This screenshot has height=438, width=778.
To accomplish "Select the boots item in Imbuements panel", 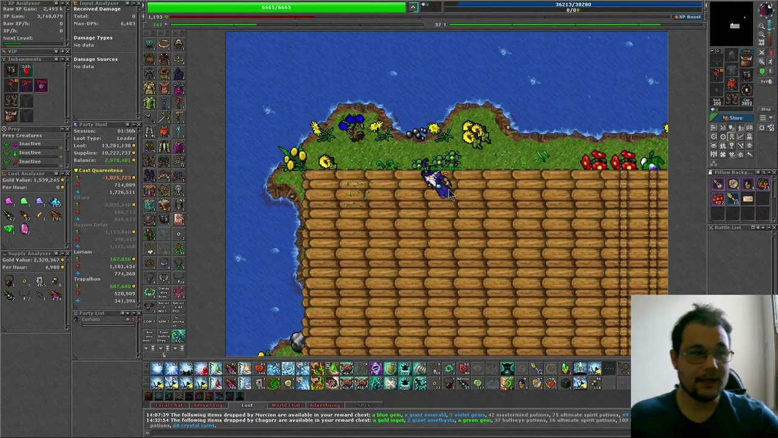I will [11, 100].
